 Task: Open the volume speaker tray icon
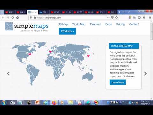[x=133, y=103]
